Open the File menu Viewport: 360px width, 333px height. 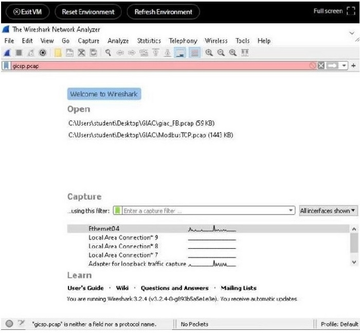[x=9, y=41]
